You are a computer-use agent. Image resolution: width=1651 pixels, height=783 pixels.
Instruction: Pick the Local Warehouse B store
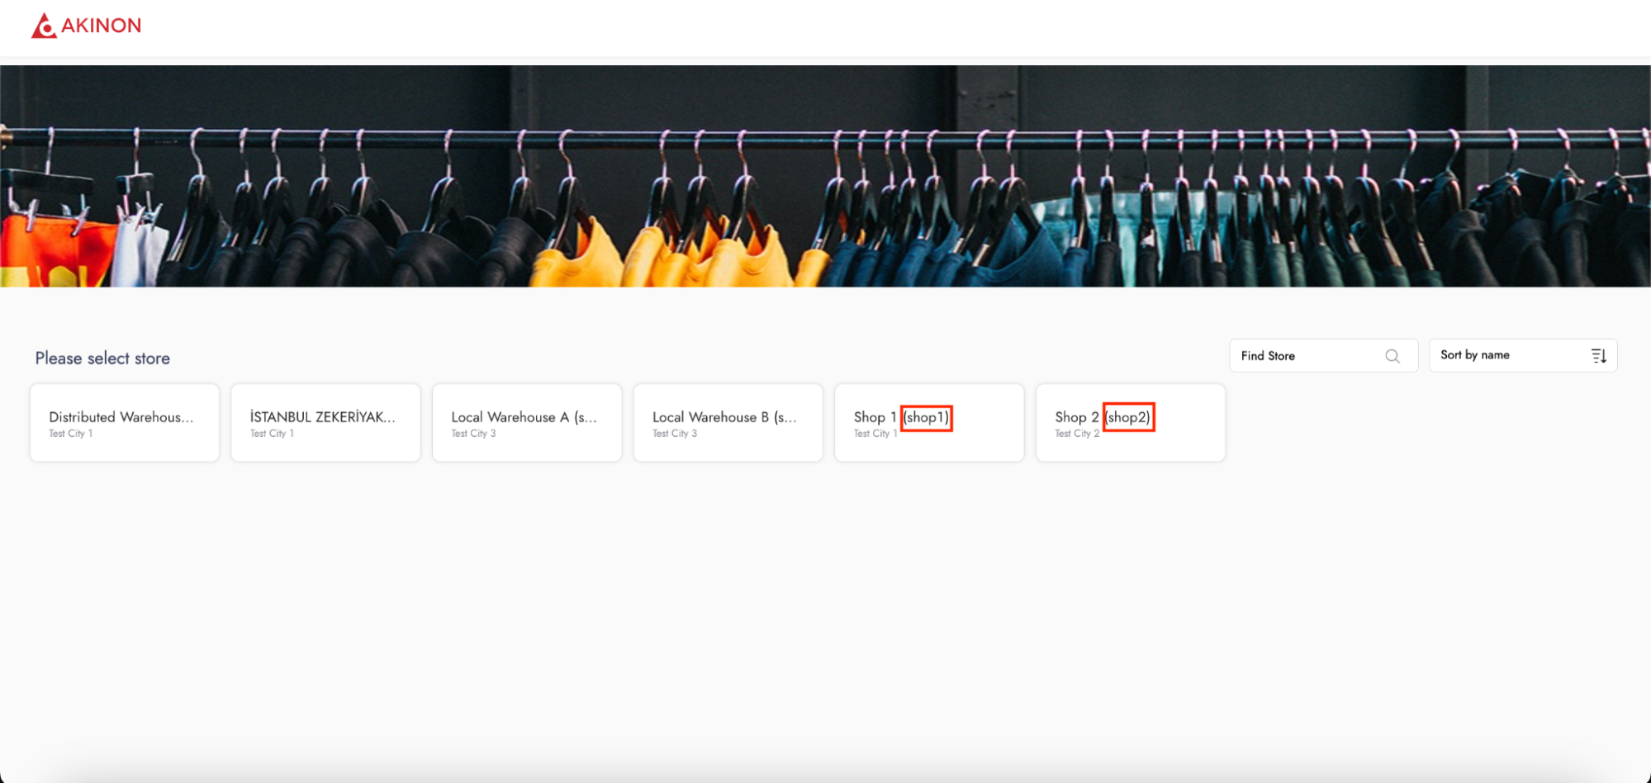(728, 422)
